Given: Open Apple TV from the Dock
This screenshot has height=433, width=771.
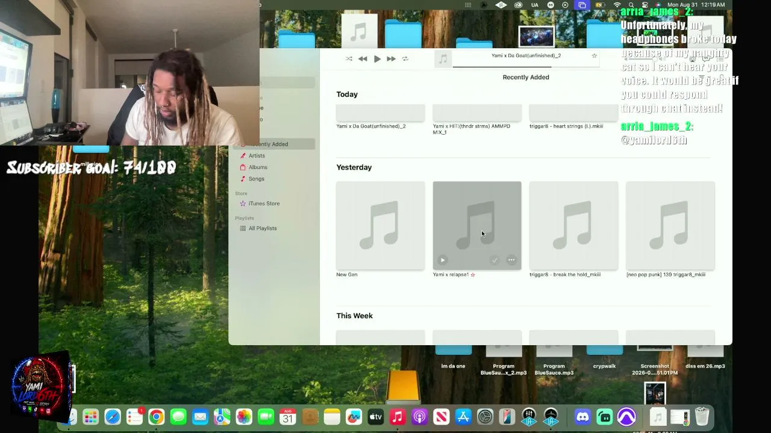Looking at the screenshot, I should (376, 417).
